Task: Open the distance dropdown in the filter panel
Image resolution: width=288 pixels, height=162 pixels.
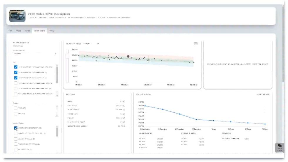Action: coord(35,54)
